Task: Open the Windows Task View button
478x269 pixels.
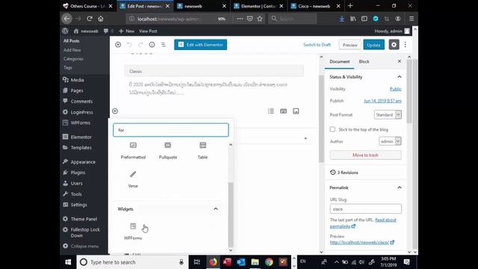Action: 197,262
